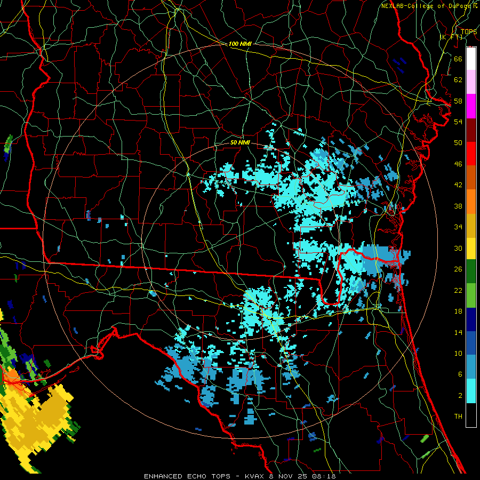480x480 pixels.
Task: Click the navy blue legend swatch
Action: (471, 319)
